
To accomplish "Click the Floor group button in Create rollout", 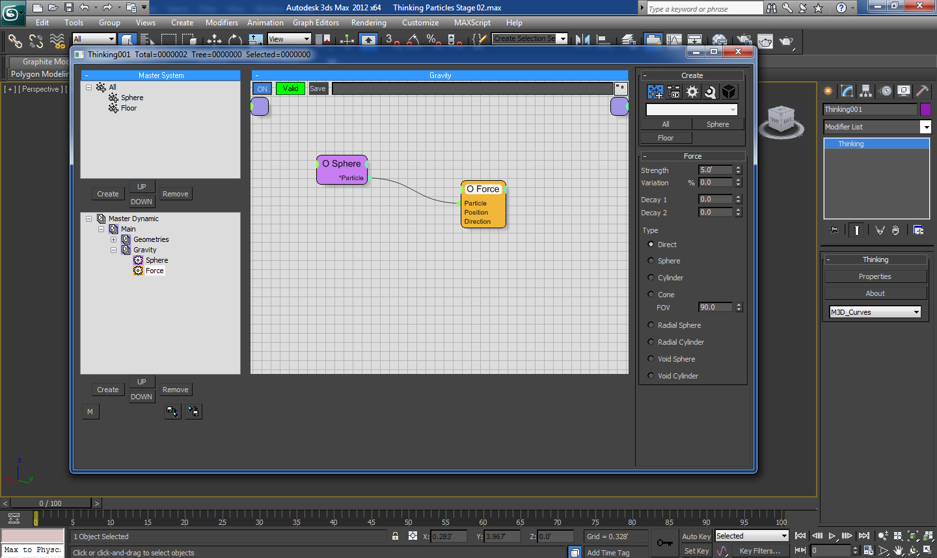I will click(x=666, y=138).
